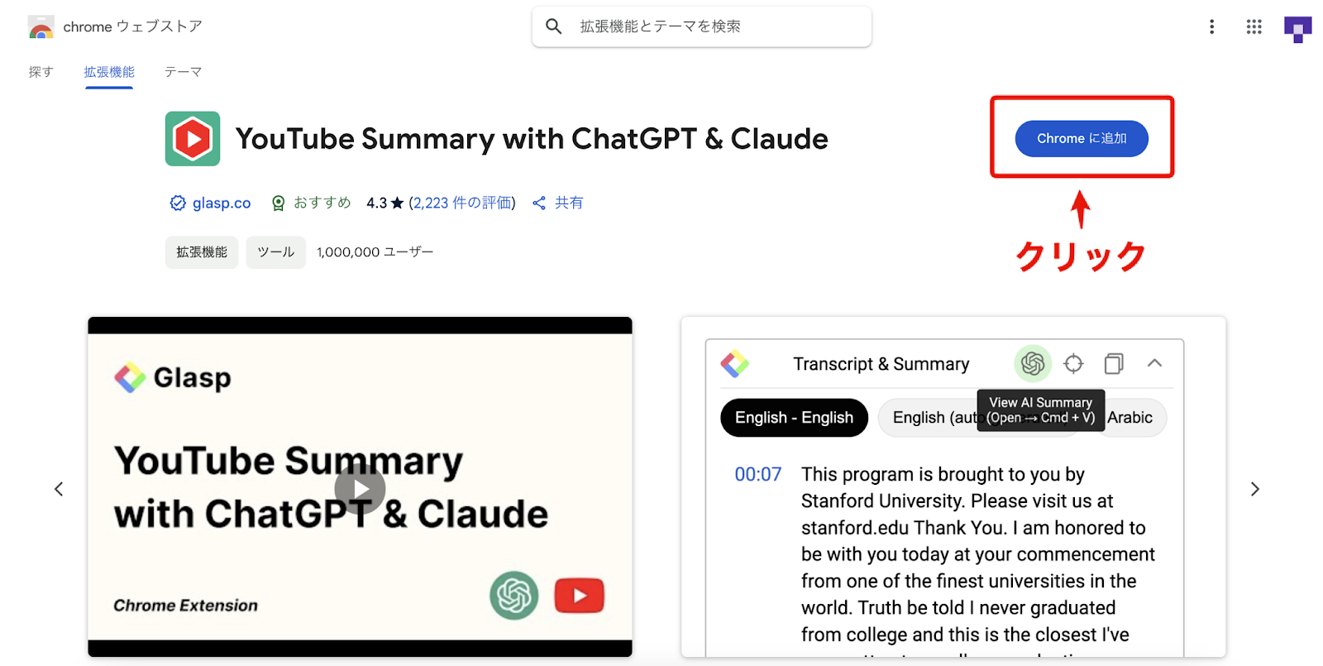Click the 共有 share link
Image resolution: width=1323 pixels, height=666 pixels.
pos(569,203)
